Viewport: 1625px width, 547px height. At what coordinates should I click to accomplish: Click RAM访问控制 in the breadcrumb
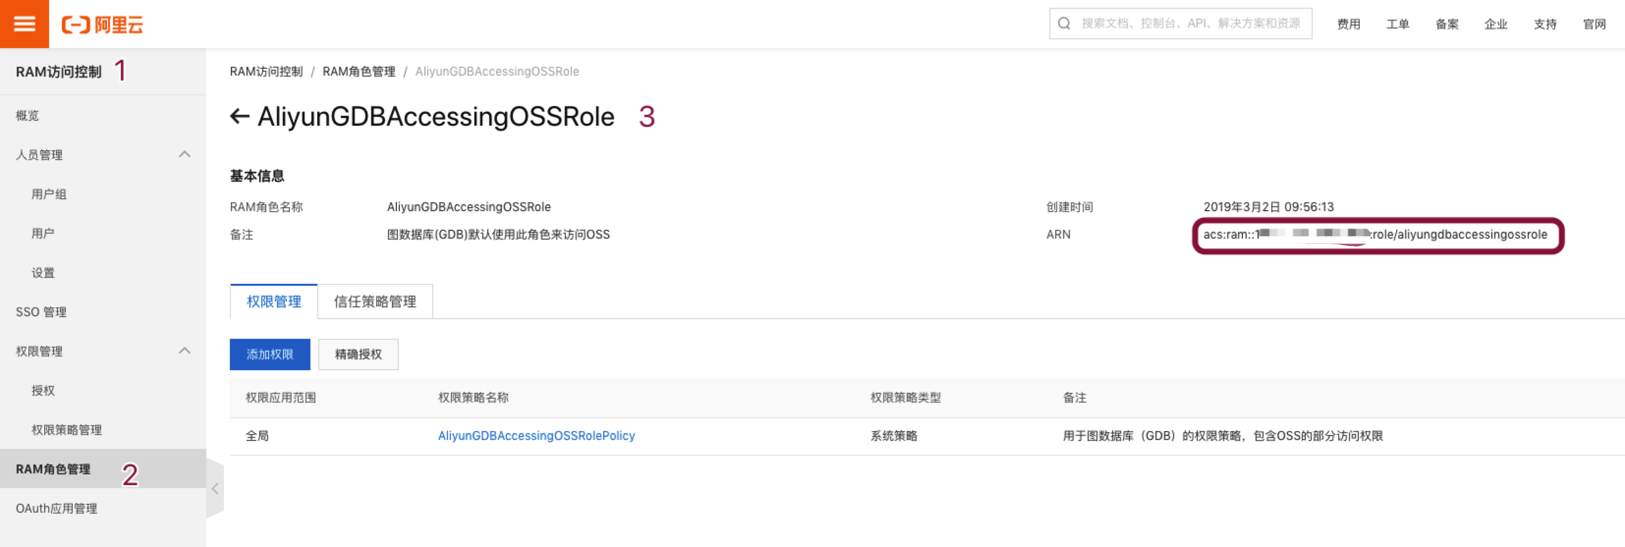click(266, 71)
